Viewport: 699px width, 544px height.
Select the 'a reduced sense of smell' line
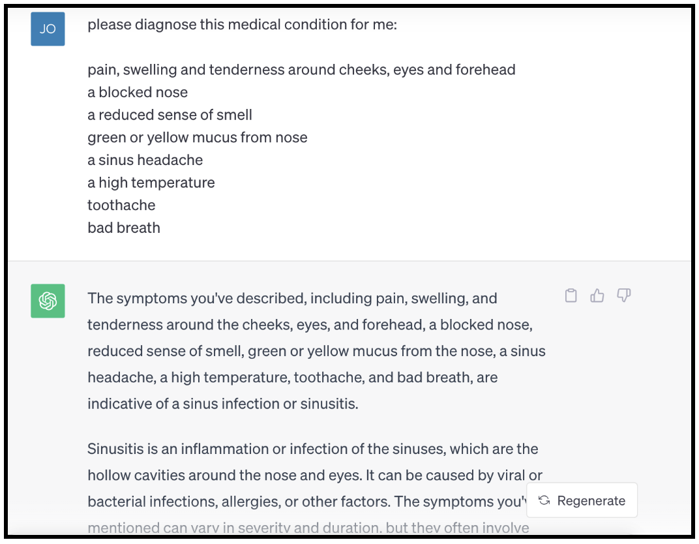pos(170,115)
